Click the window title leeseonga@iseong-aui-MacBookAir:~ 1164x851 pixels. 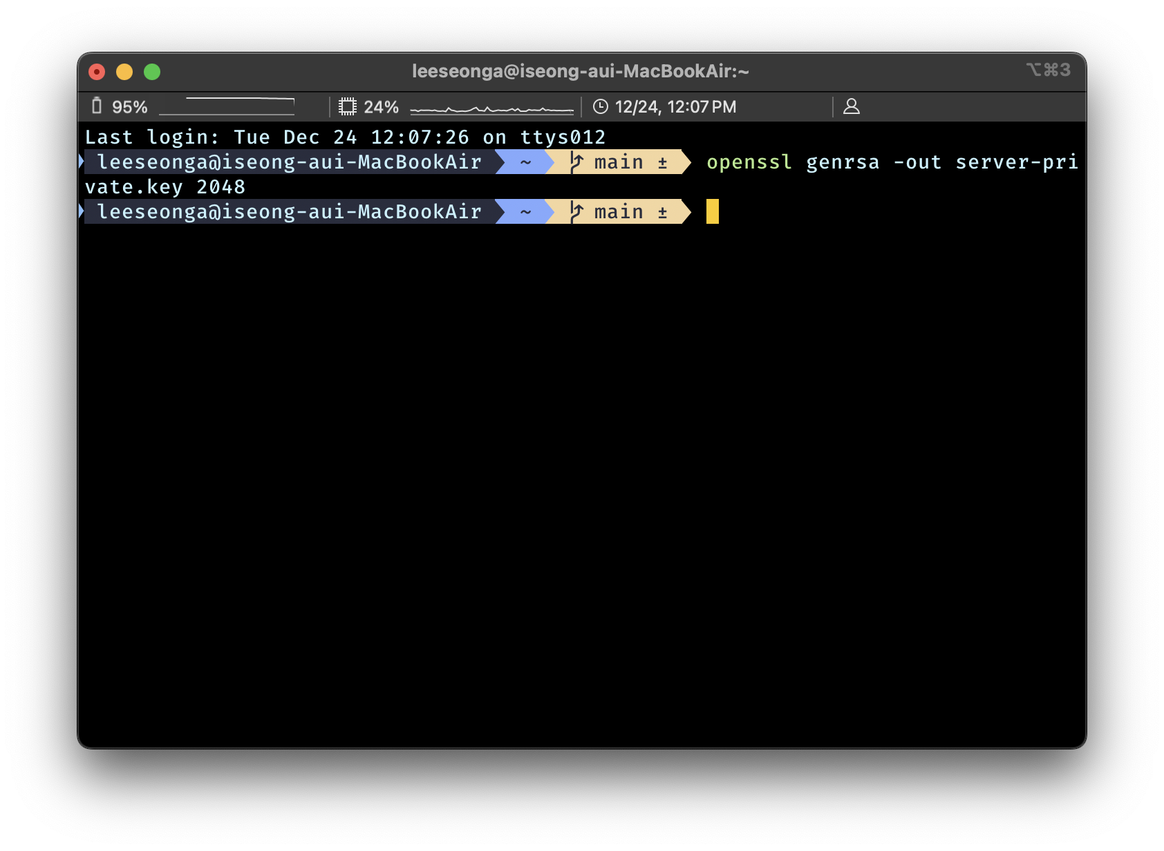click(581, 71)
